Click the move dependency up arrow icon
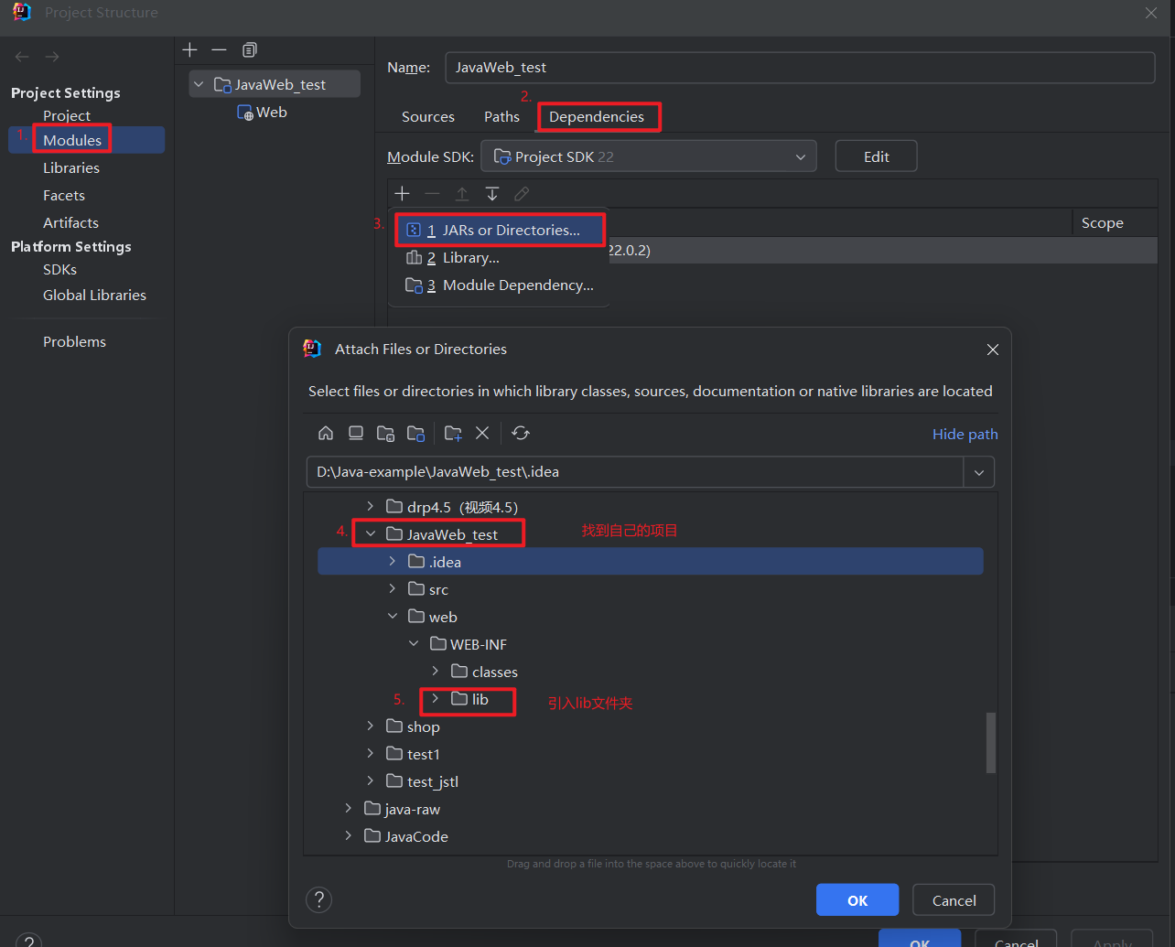Screen dimensions: 1175x947 click(461, 193)
